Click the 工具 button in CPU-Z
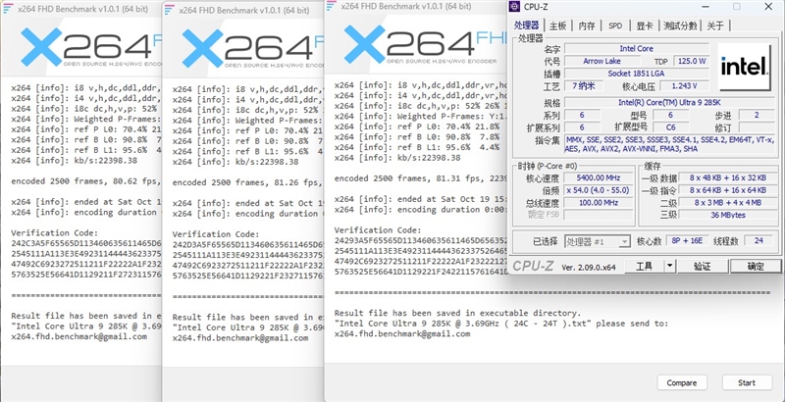Screen dimensions: 785x402 point(644,267)
